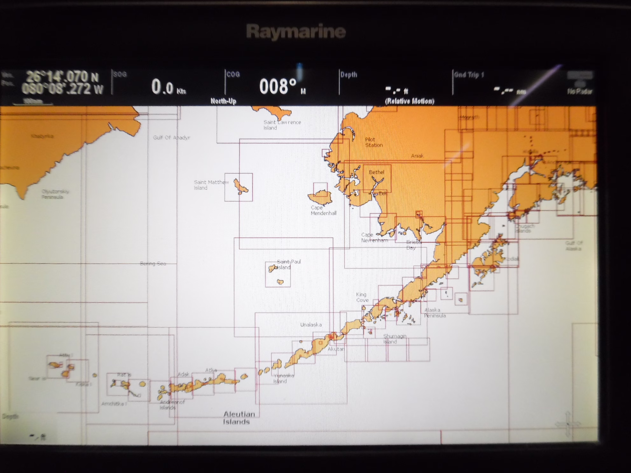Tap the four-way pan arrows icon
This screenshot has width=631, height=473.
point(568,424)
